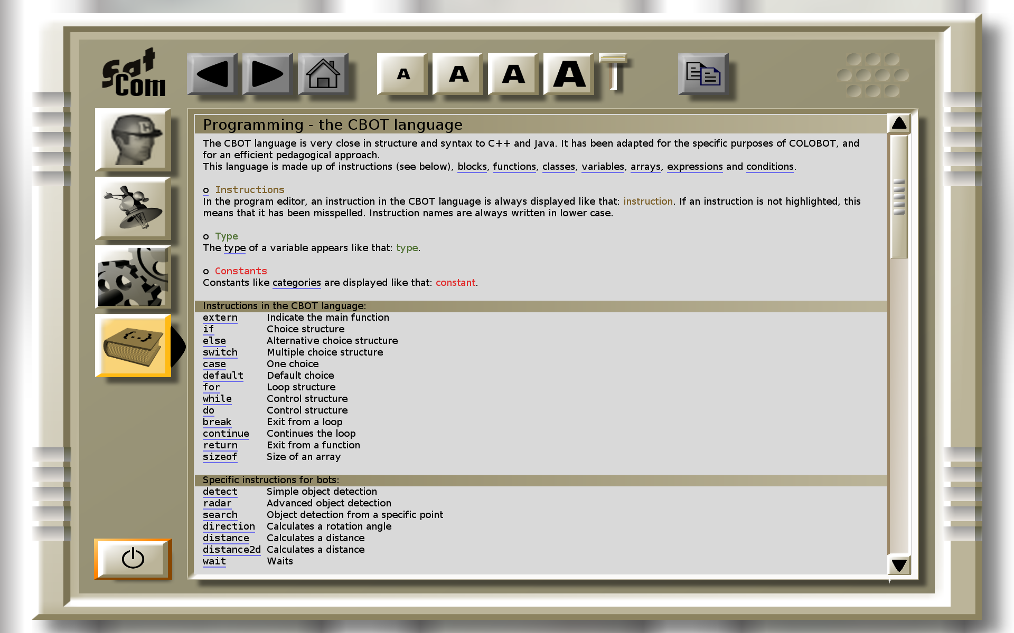Click the 'Programming - the CBOT language' heading

click(333, 124)
